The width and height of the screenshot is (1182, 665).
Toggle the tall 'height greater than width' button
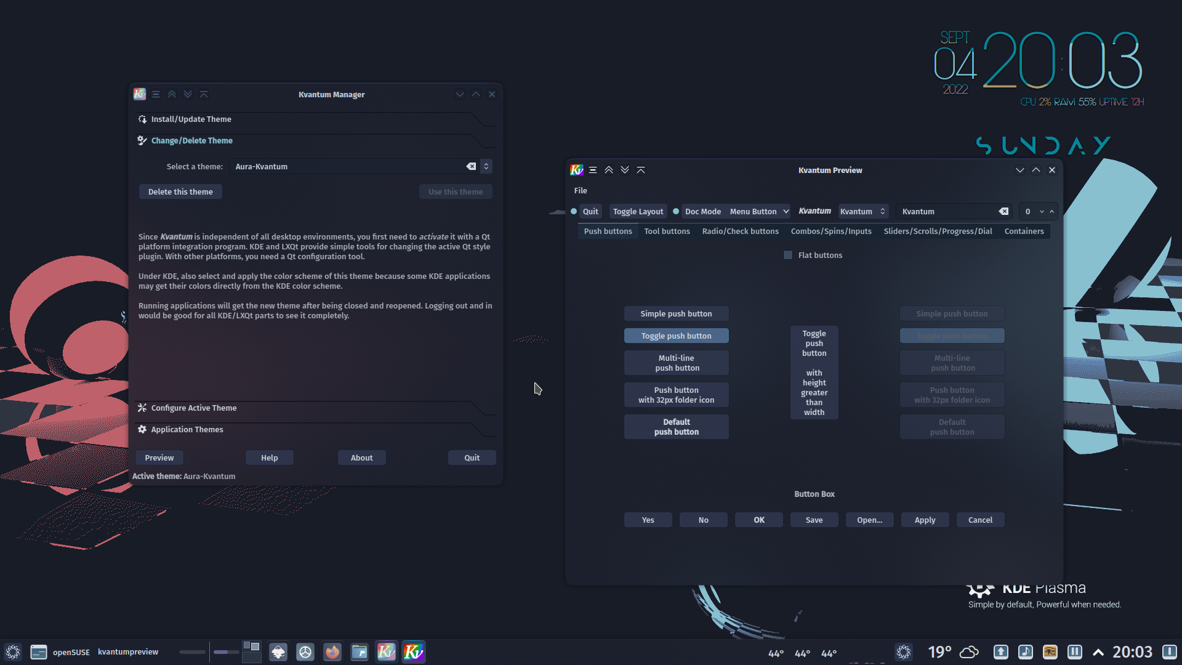tap(814, 373)
